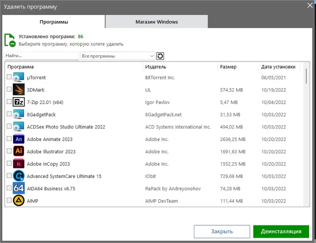Click the 7-Zip program icon
Image resolution: width=316 pixels, height=243 pixels.
pos(19,102)
